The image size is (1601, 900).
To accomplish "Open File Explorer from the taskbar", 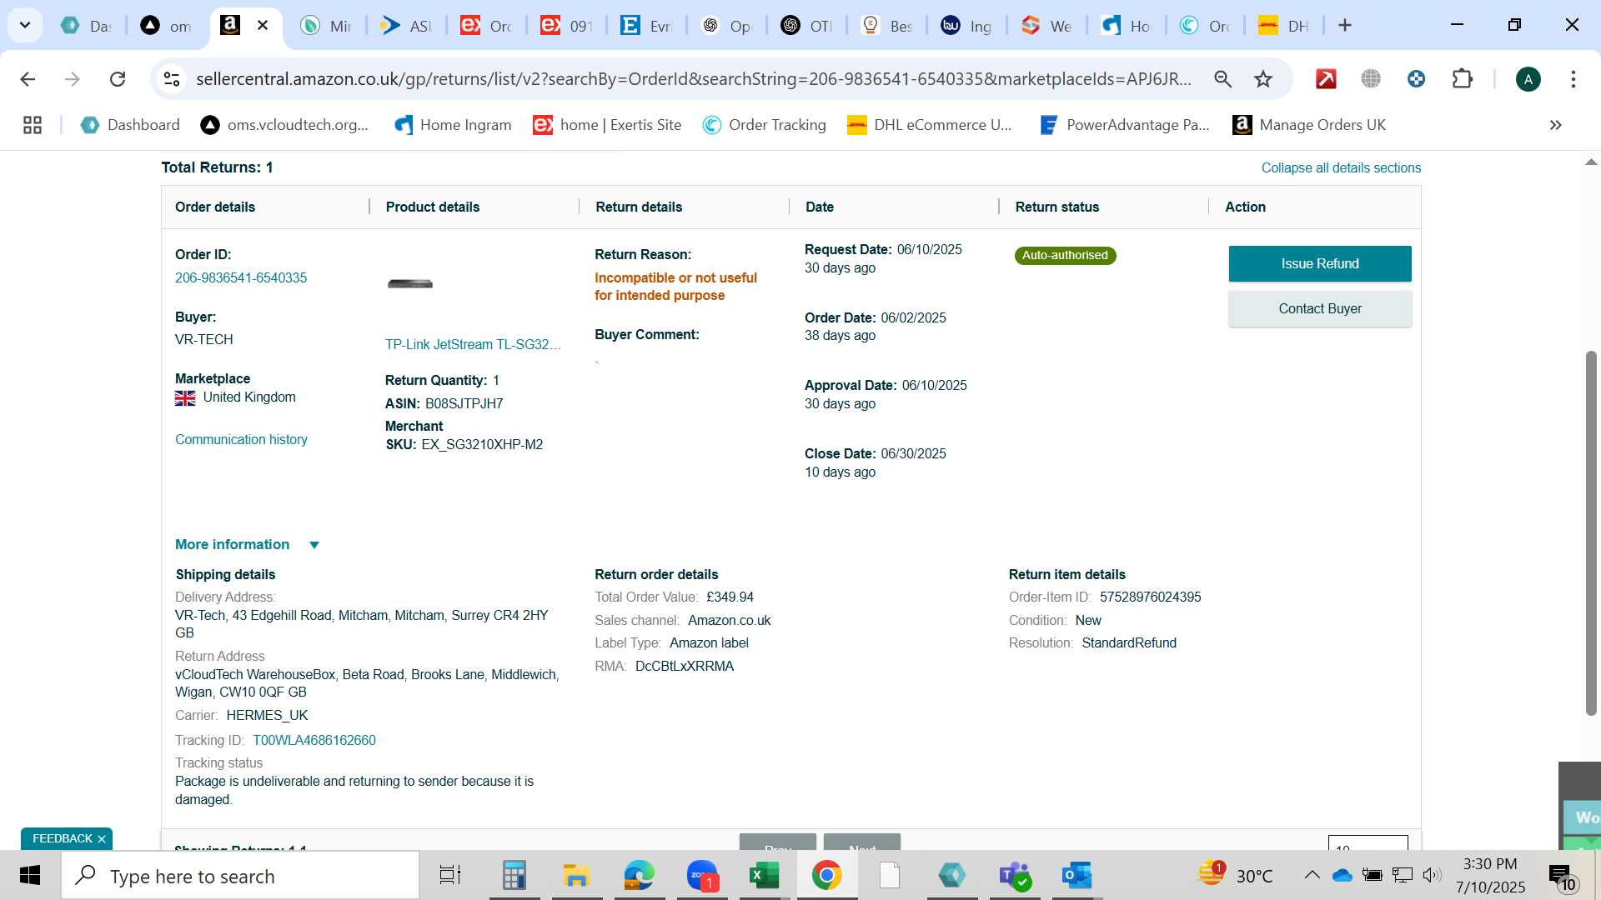I will click(x=576, y=876).
